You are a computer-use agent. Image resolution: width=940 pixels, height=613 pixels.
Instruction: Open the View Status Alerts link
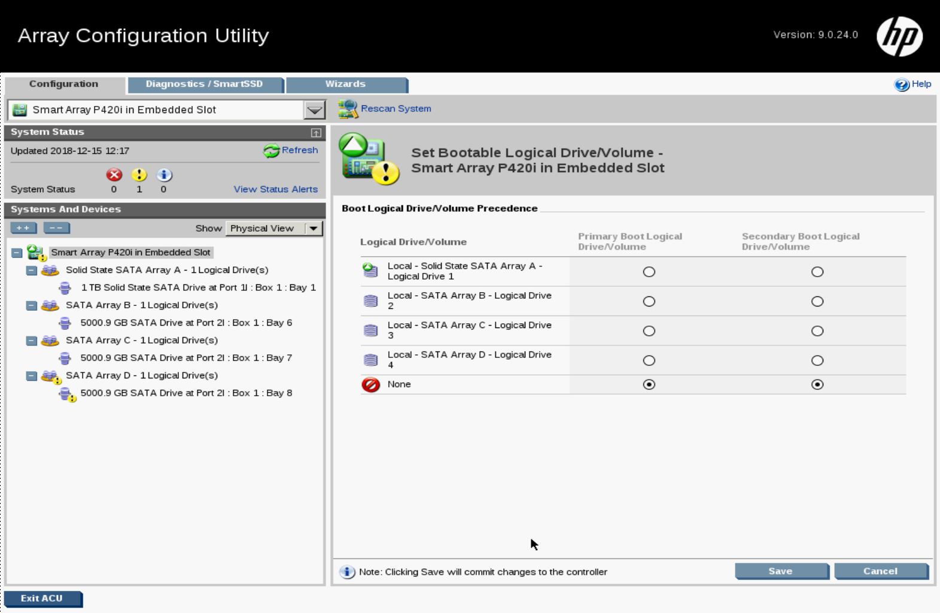coord(275,189)
